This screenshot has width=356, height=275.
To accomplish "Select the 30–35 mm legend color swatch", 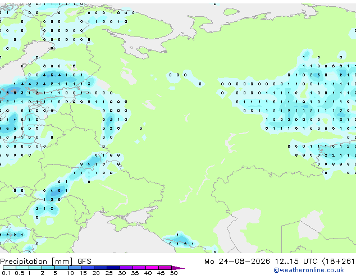I will [x=126, y=268].
